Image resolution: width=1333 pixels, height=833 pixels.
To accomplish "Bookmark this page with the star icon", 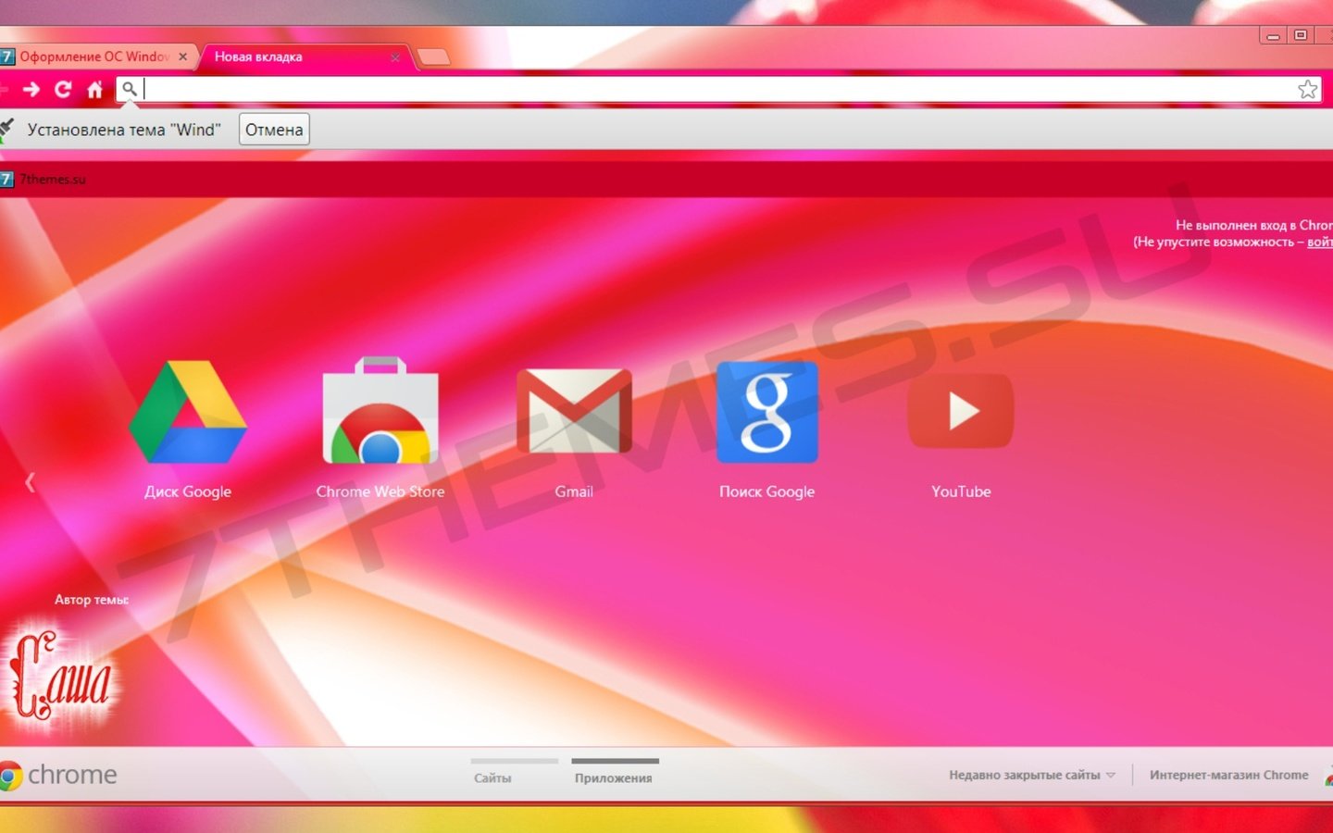I will tap(1307, 89).
